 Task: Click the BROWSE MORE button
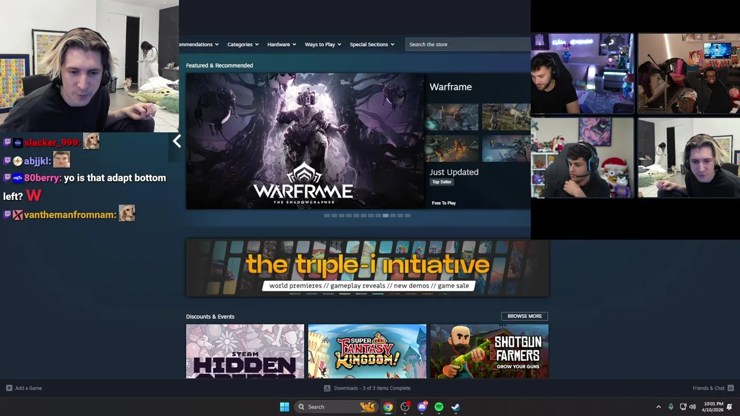524,316
